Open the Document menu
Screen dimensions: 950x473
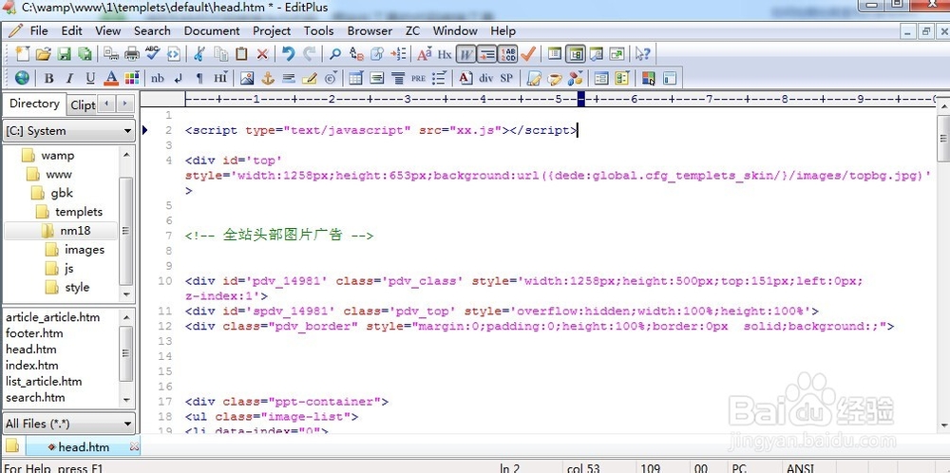pos(212,31)
